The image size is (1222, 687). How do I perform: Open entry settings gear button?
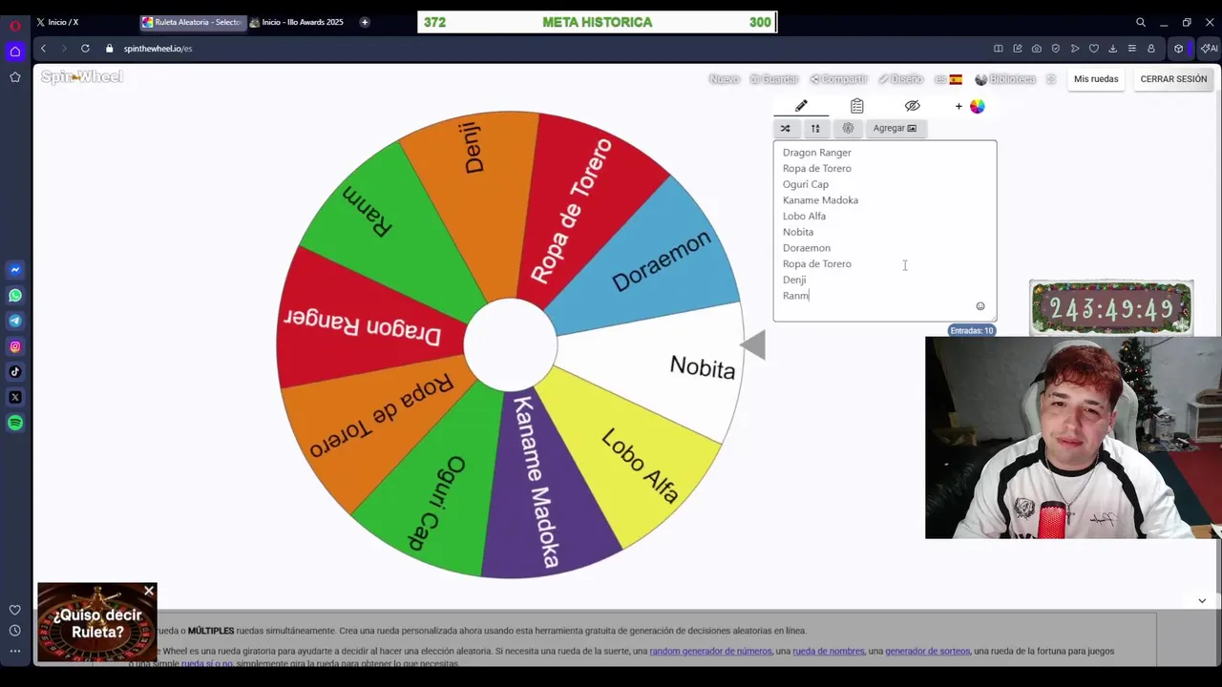(x=848, y=128)
